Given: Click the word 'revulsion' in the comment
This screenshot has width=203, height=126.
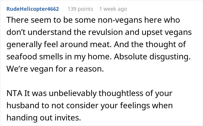Looking at the screenshot, I should pos(105,32).
